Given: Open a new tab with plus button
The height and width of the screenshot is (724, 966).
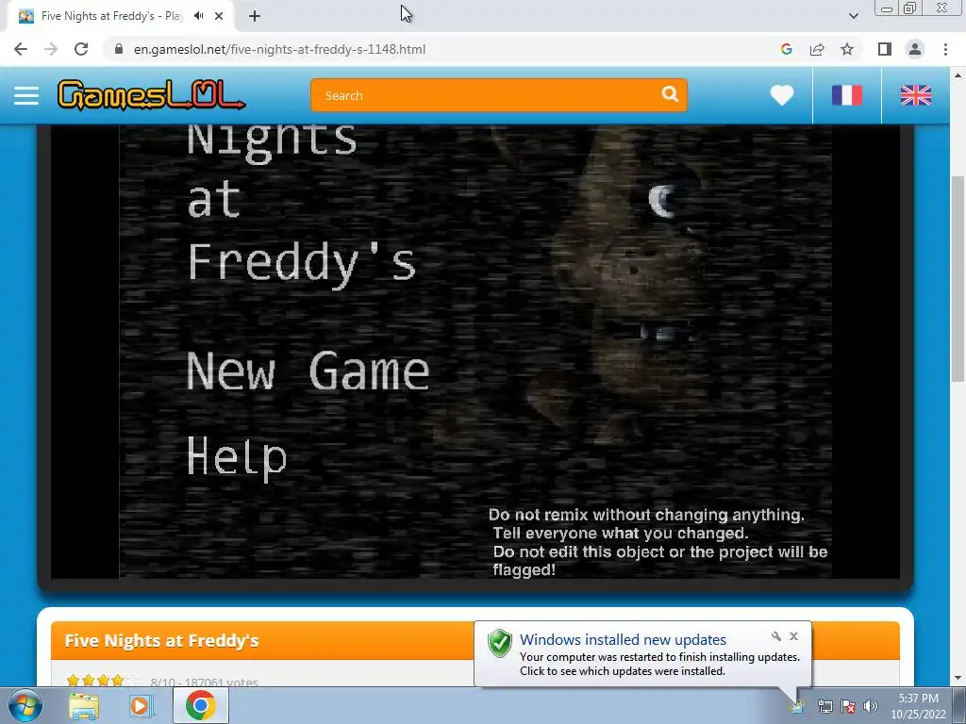Looking at the screenshot, I should (255, 16).
